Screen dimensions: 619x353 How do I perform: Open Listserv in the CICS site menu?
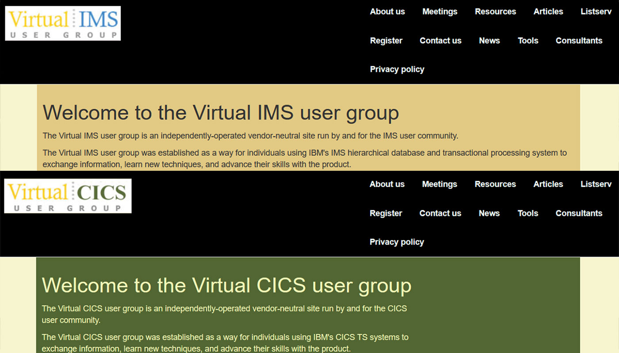point(596,184)
